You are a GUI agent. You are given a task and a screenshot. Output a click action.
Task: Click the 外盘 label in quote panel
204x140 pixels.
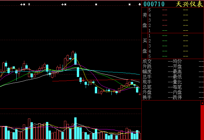(147, 92)
